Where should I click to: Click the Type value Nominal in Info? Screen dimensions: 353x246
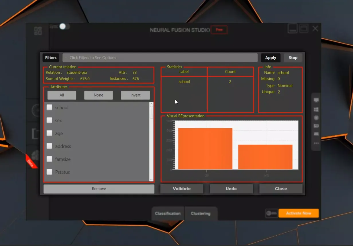click(x=285, y=86)
